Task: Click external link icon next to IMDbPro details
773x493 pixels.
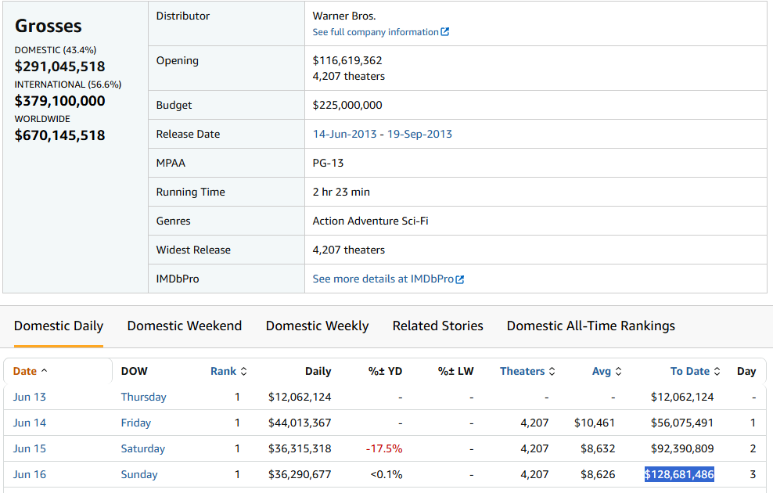Action: point(460,279)
